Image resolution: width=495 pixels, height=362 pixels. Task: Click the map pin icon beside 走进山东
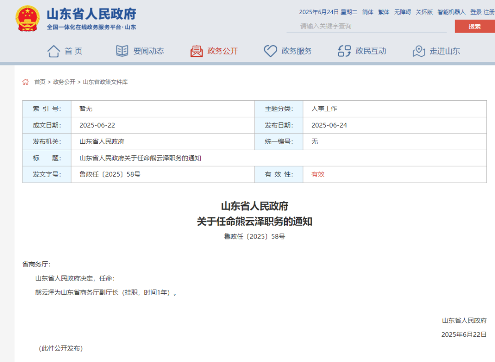pyautogui.click(x=418, y=51)
